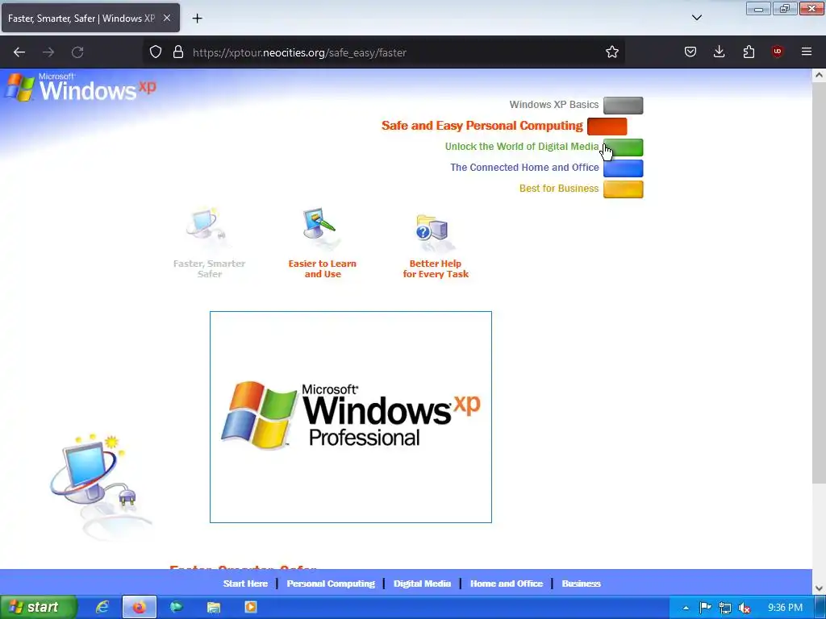Go to Personal Computing in bottom navigation

point(331,584)
